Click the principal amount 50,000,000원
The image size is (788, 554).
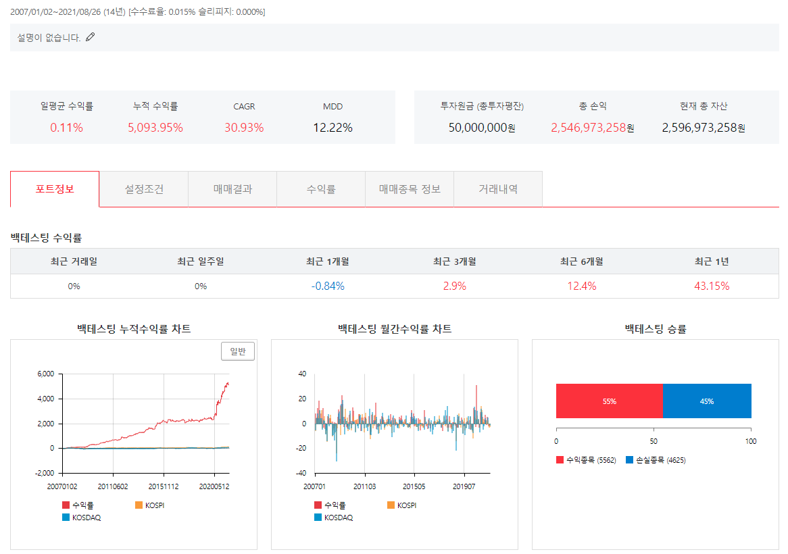[482, 128]
